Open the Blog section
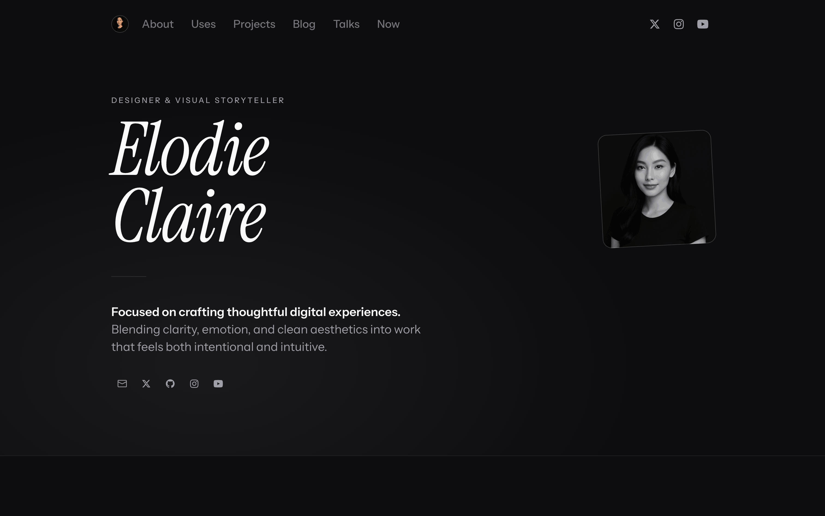This screenshot has width=825, height=516. (304, 24)
